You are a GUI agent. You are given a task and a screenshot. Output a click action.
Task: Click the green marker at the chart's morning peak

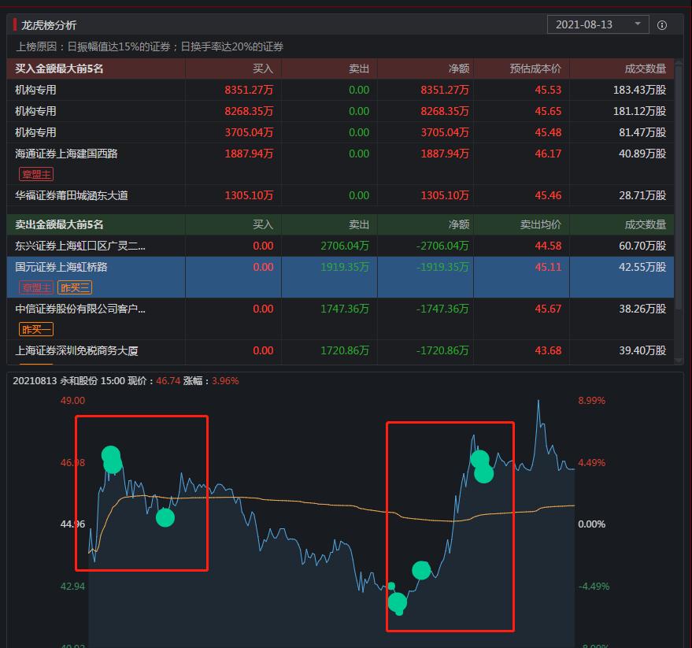click(x=110, y=460)
